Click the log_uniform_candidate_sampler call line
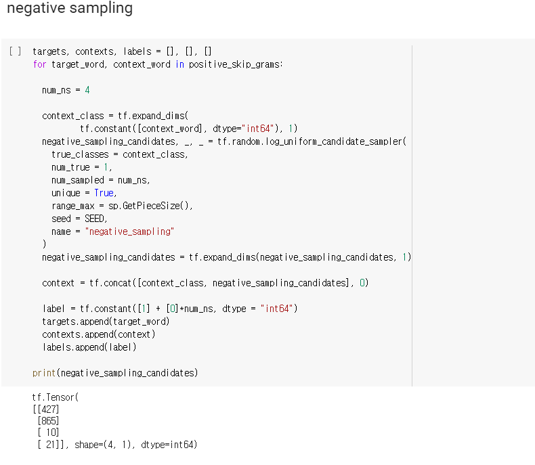This screenshot has height=465, width=535. tap(224, 141)
